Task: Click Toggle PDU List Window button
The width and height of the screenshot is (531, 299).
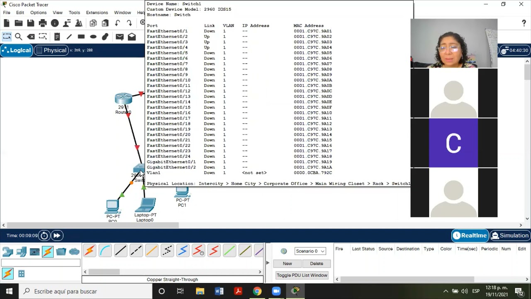Action: tap(302, 275)
